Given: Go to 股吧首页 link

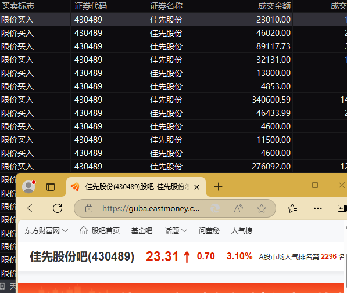Looking at the screenshot, I should (x=106, y=231).
